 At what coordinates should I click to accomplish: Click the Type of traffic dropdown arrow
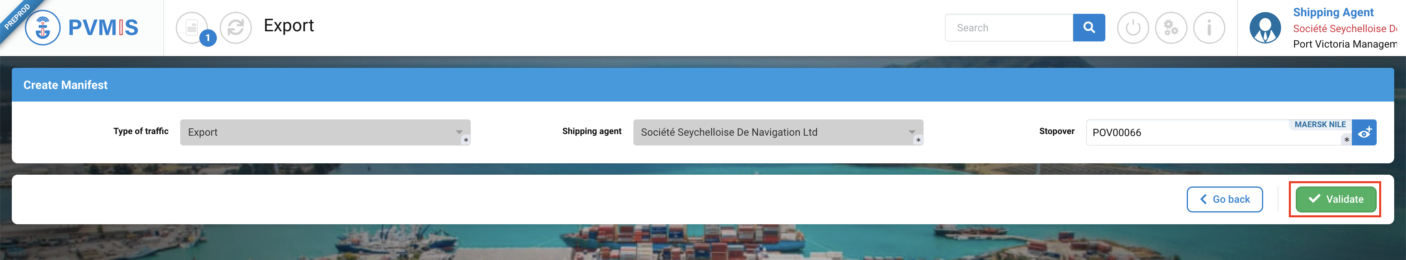(459, 132)
